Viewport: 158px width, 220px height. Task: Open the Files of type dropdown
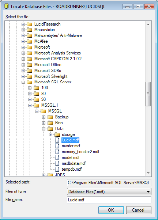(x=109, y=191)
